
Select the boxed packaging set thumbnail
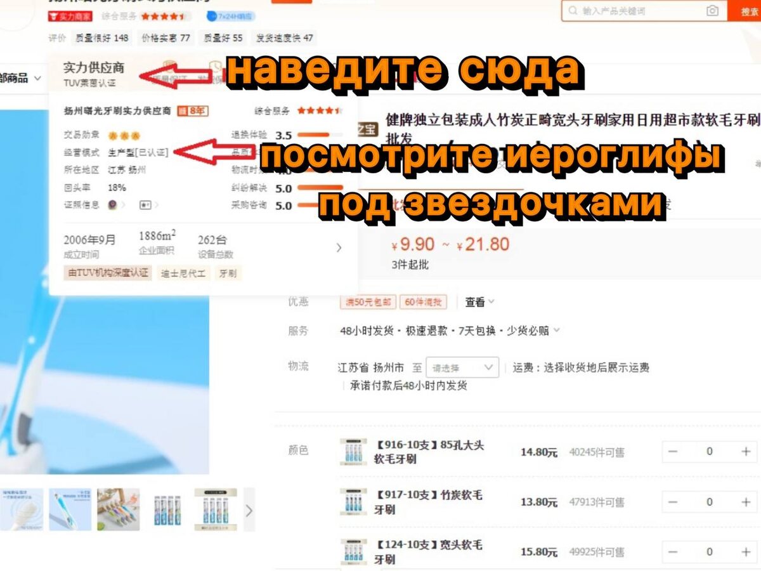pyautogui.click(x=216, y=509)
